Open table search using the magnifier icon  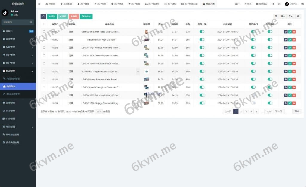pos(298,16)
